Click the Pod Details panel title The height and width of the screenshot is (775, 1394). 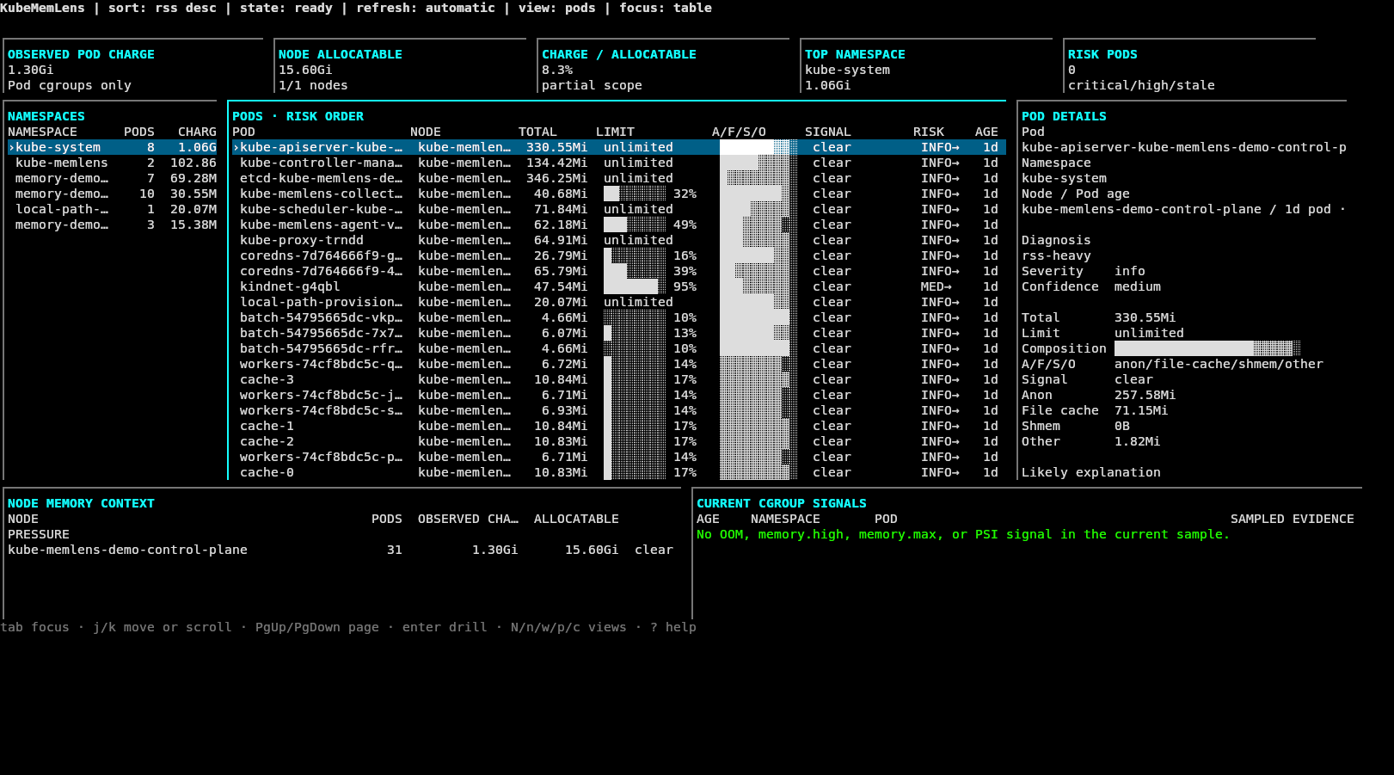coord(1064,116)
